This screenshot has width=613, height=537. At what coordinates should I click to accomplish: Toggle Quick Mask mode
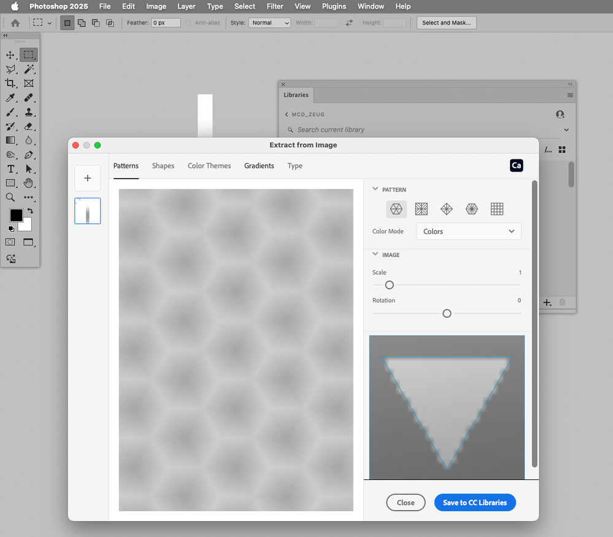10,242
